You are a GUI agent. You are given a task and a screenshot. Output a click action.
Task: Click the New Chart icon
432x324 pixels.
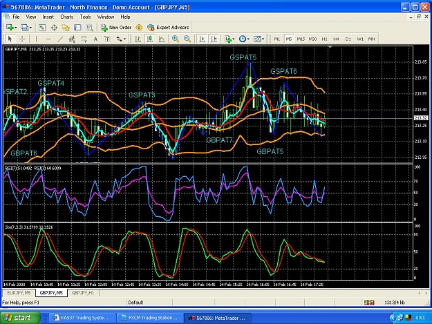pyautogui.click(x=10, y=28)
